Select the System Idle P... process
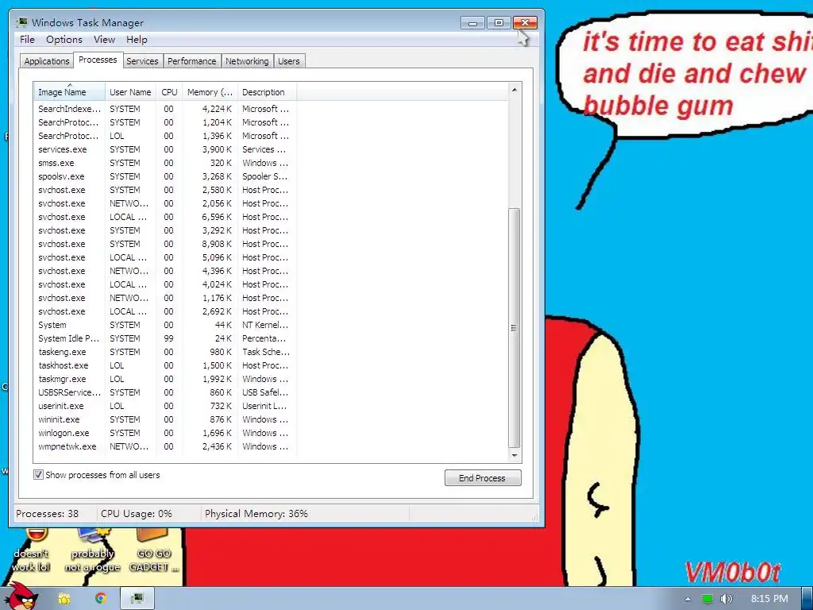The image size is (813, 610). click(165, 338)
